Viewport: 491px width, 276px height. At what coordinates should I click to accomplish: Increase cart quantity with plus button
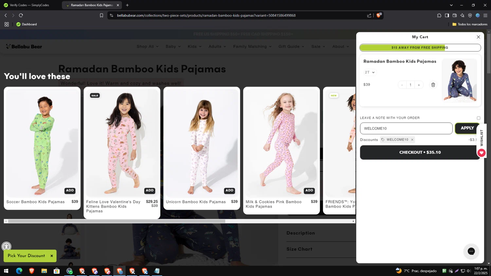click(419, 85)
